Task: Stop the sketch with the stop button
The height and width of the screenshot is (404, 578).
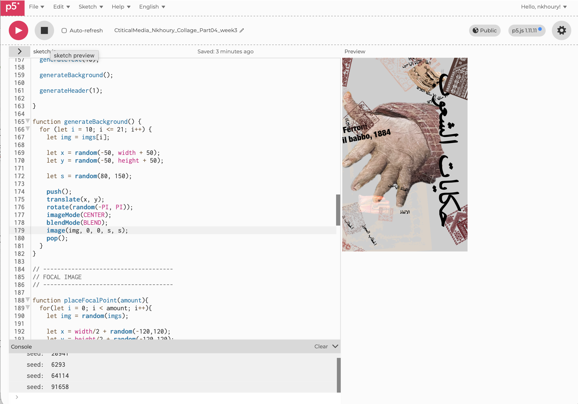Action: click(x=44, y=31)
